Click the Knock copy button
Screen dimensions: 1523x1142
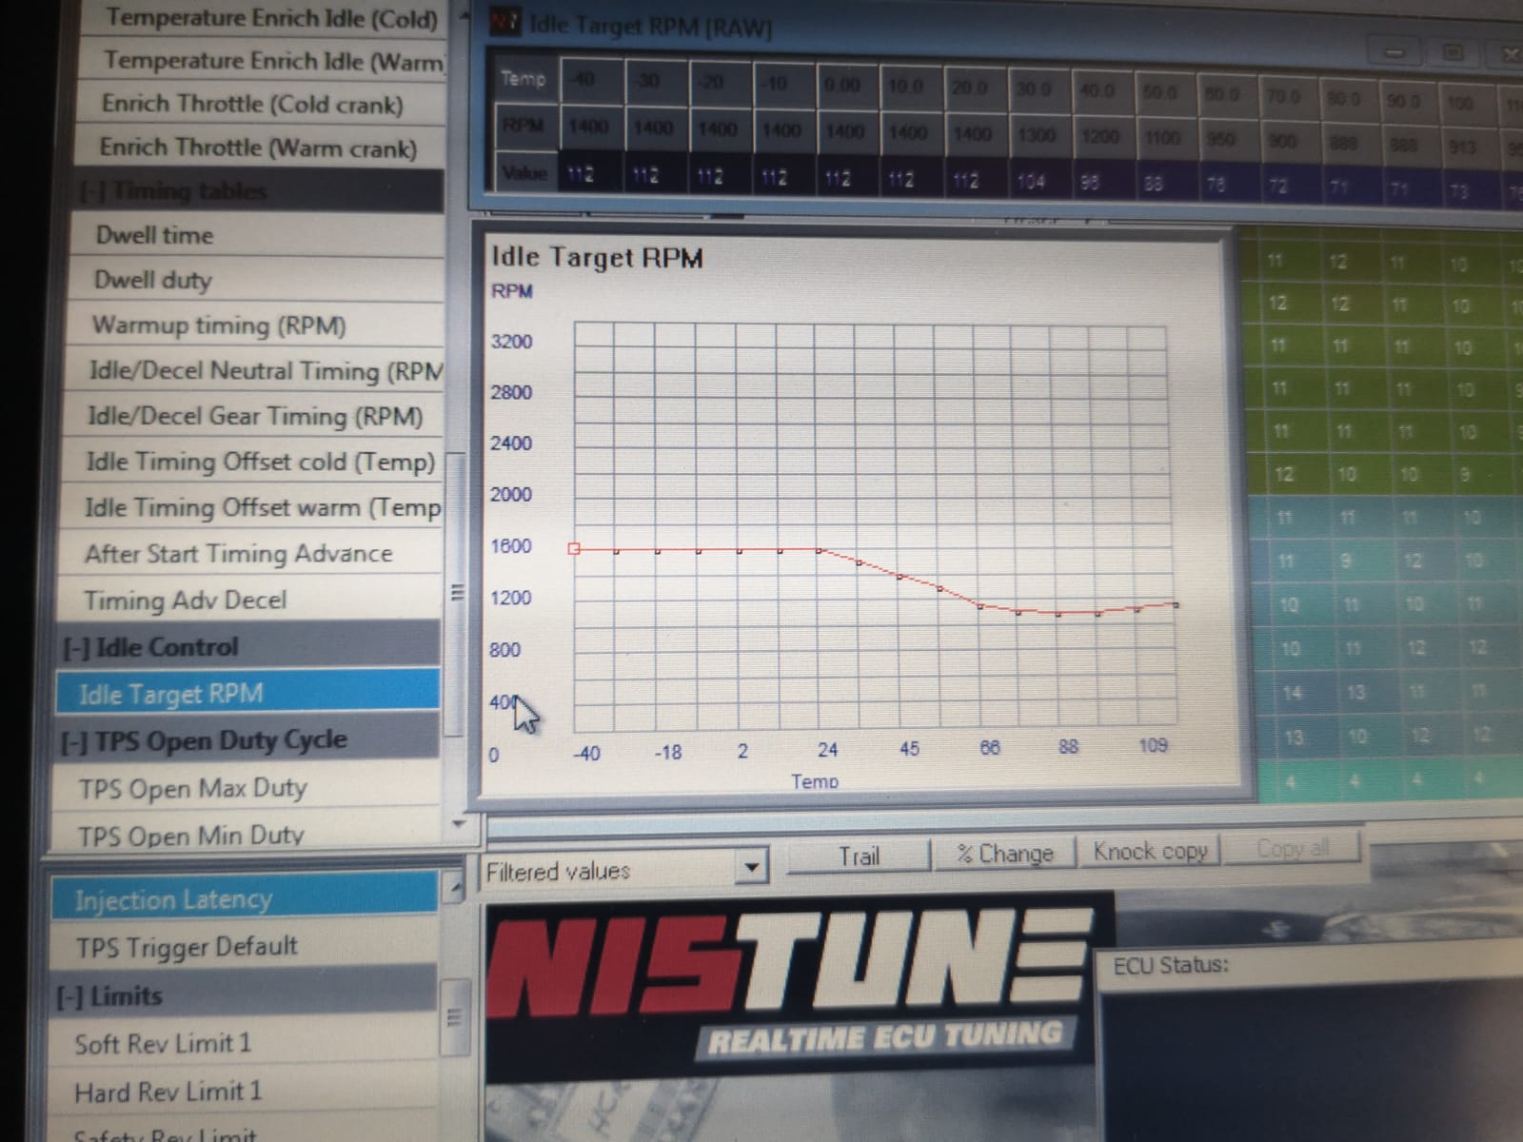pyautogui.click(x=1150, y=850)
